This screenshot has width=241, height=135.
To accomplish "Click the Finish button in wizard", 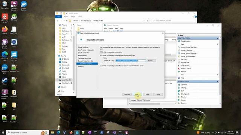I will [x=148, y=94].
